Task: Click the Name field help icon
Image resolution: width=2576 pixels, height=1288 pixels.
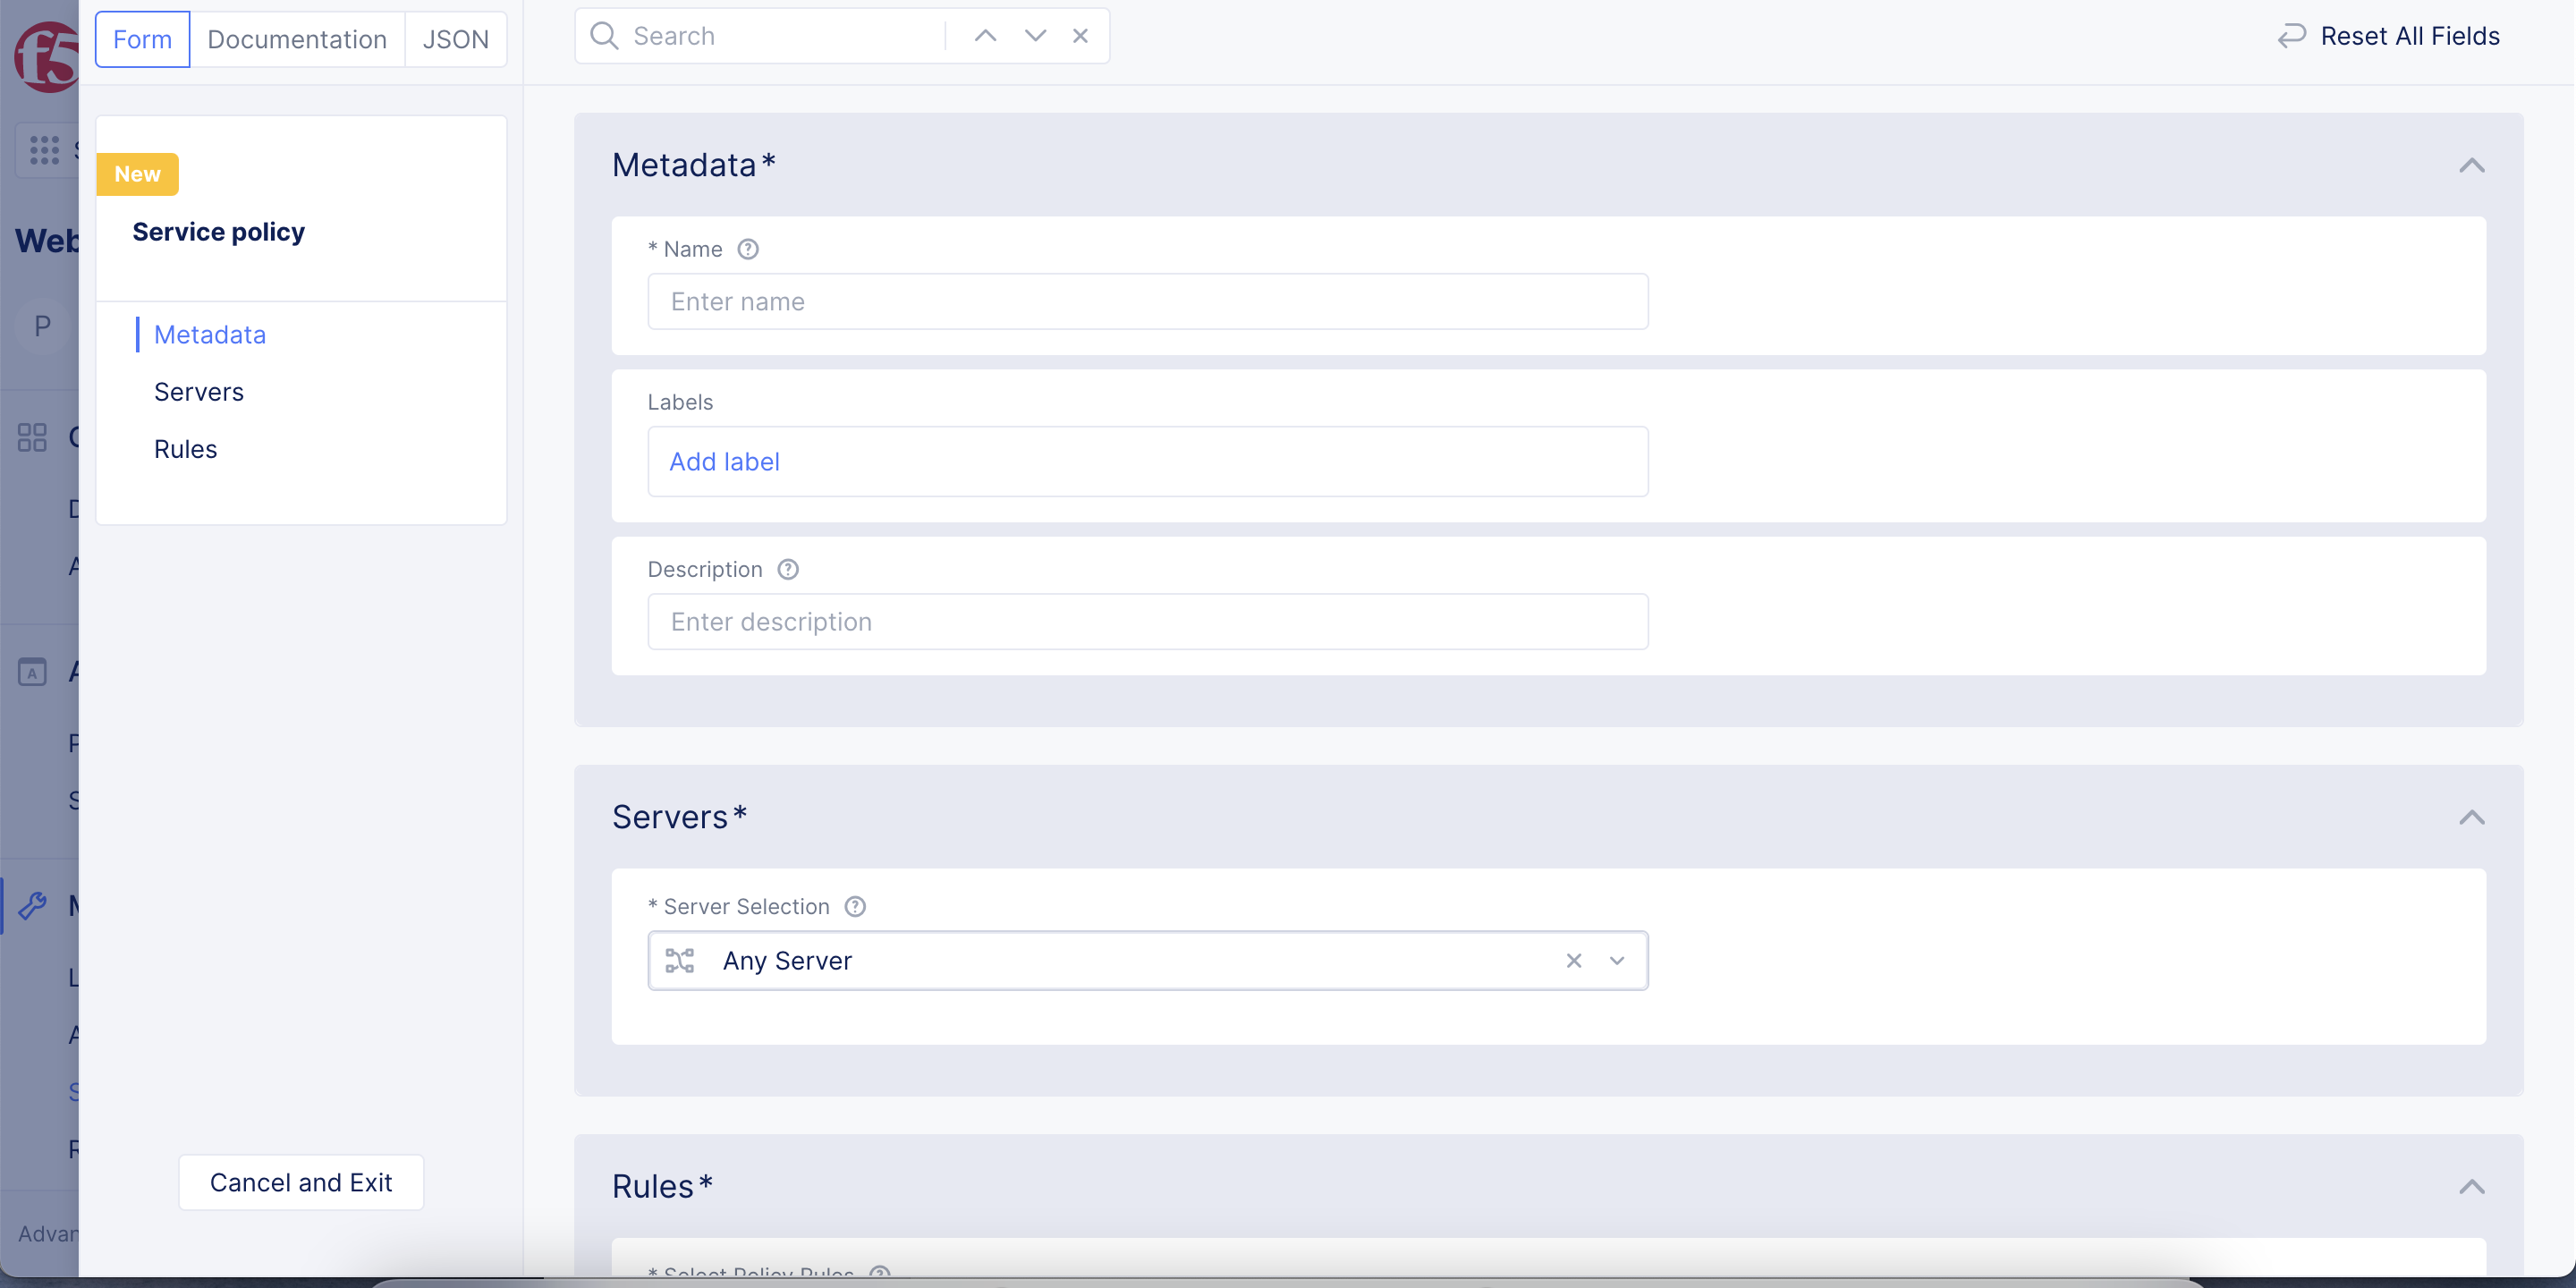Action: pos(748,249)
